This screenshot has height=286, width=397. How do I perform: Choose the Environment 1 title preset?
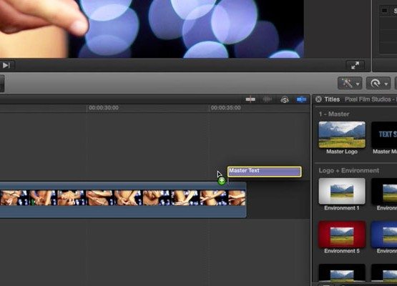pos(342,191)
